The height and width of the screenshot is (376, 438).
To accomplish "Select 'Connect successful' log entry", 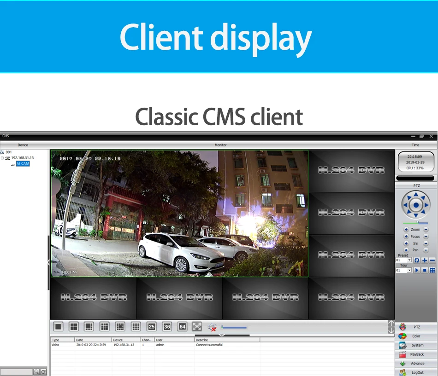I will click(209, 345).
